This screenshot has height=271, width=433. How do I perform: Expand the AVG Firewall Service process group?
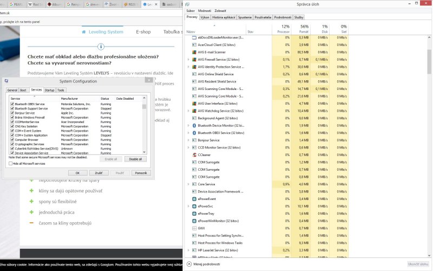tap(188, 60)
